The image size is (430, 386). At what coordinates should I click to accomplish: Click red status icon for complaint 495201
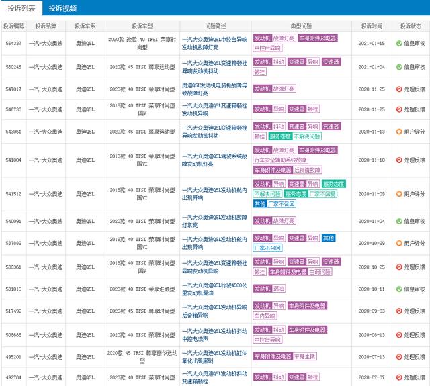click(x=399, y=357)
